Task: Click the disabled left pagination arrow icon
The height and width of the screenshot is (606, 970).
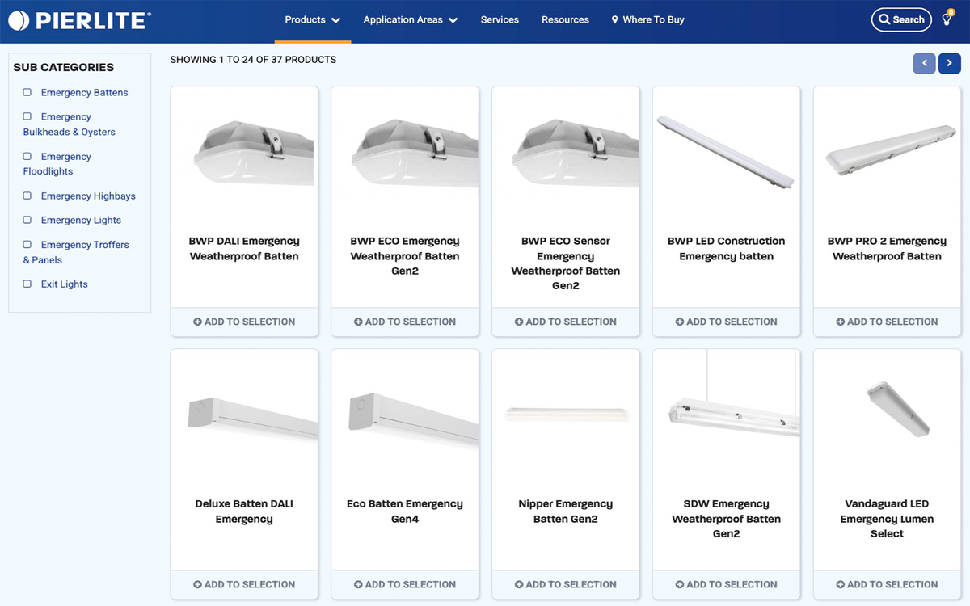Action: click(x=924, y=63)
